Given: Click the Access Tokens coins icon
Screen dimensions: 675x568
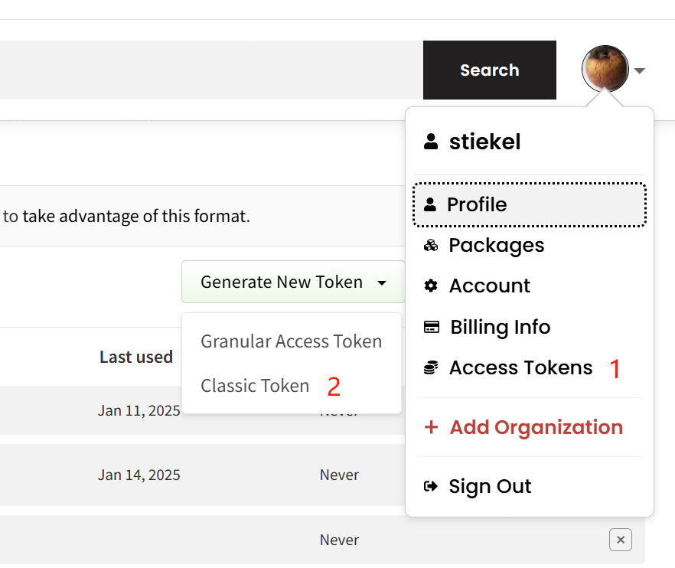Looking at the screenshot, I should coord(430,367).
